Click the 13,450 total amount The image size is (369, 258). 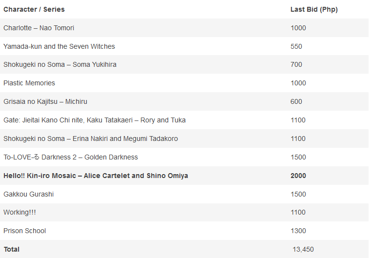point(303,249)
